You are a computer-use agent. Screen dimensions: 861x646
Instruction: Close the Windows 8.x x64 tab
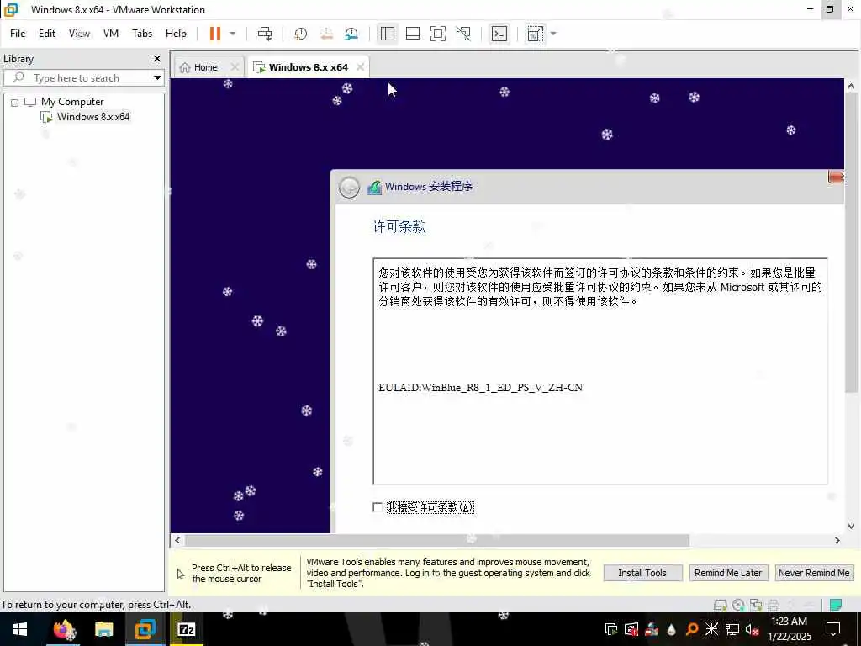[360, 67]
